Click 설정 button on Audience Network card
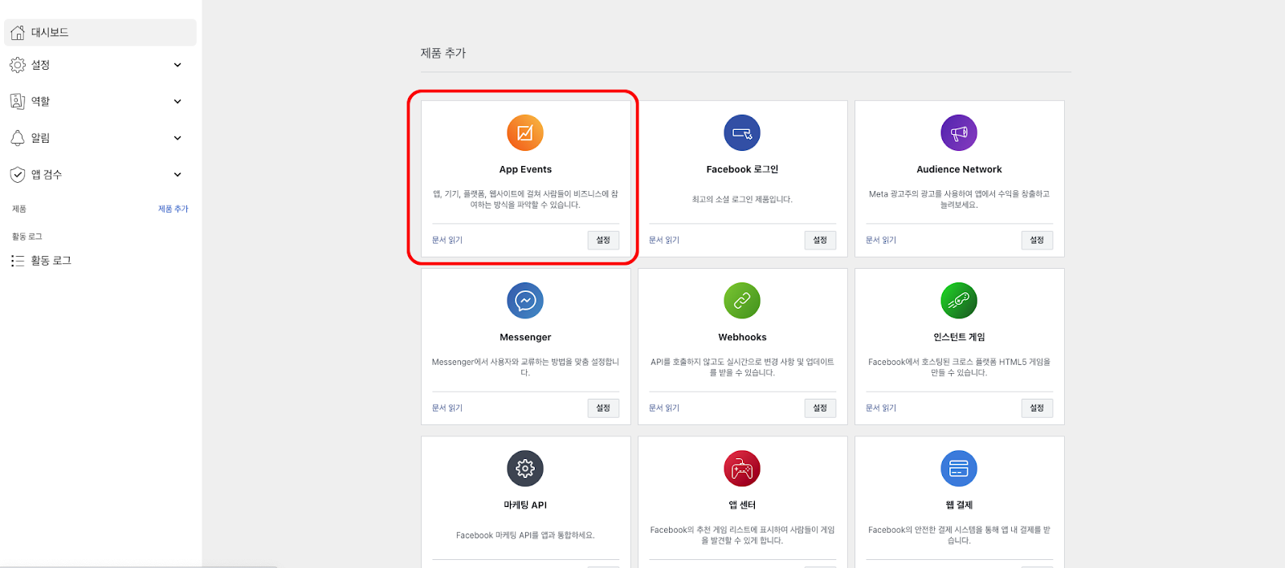 coord(1037,240)
